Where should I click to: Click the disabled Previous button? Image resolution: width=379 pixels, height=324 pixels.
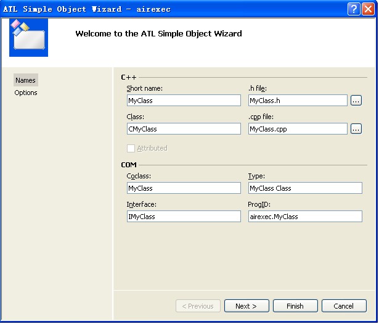198,306
